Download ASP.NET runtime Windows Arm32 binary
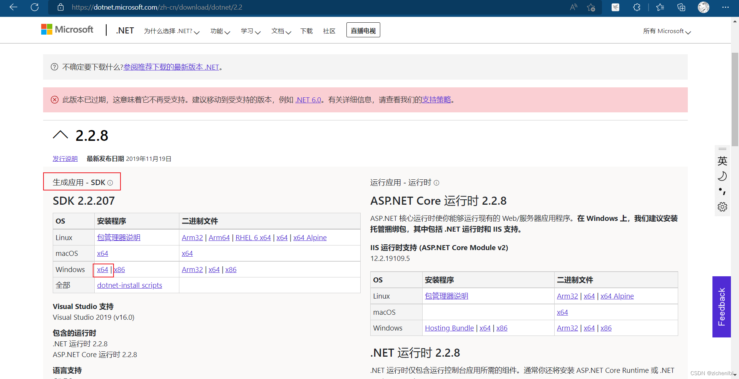 click(567, 328)
